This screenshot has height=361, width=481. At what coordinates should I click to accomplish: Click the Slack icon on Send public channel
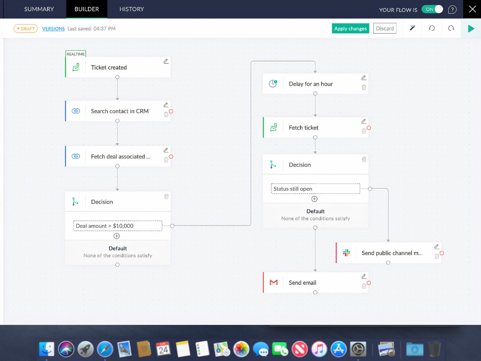pos(347,253)
